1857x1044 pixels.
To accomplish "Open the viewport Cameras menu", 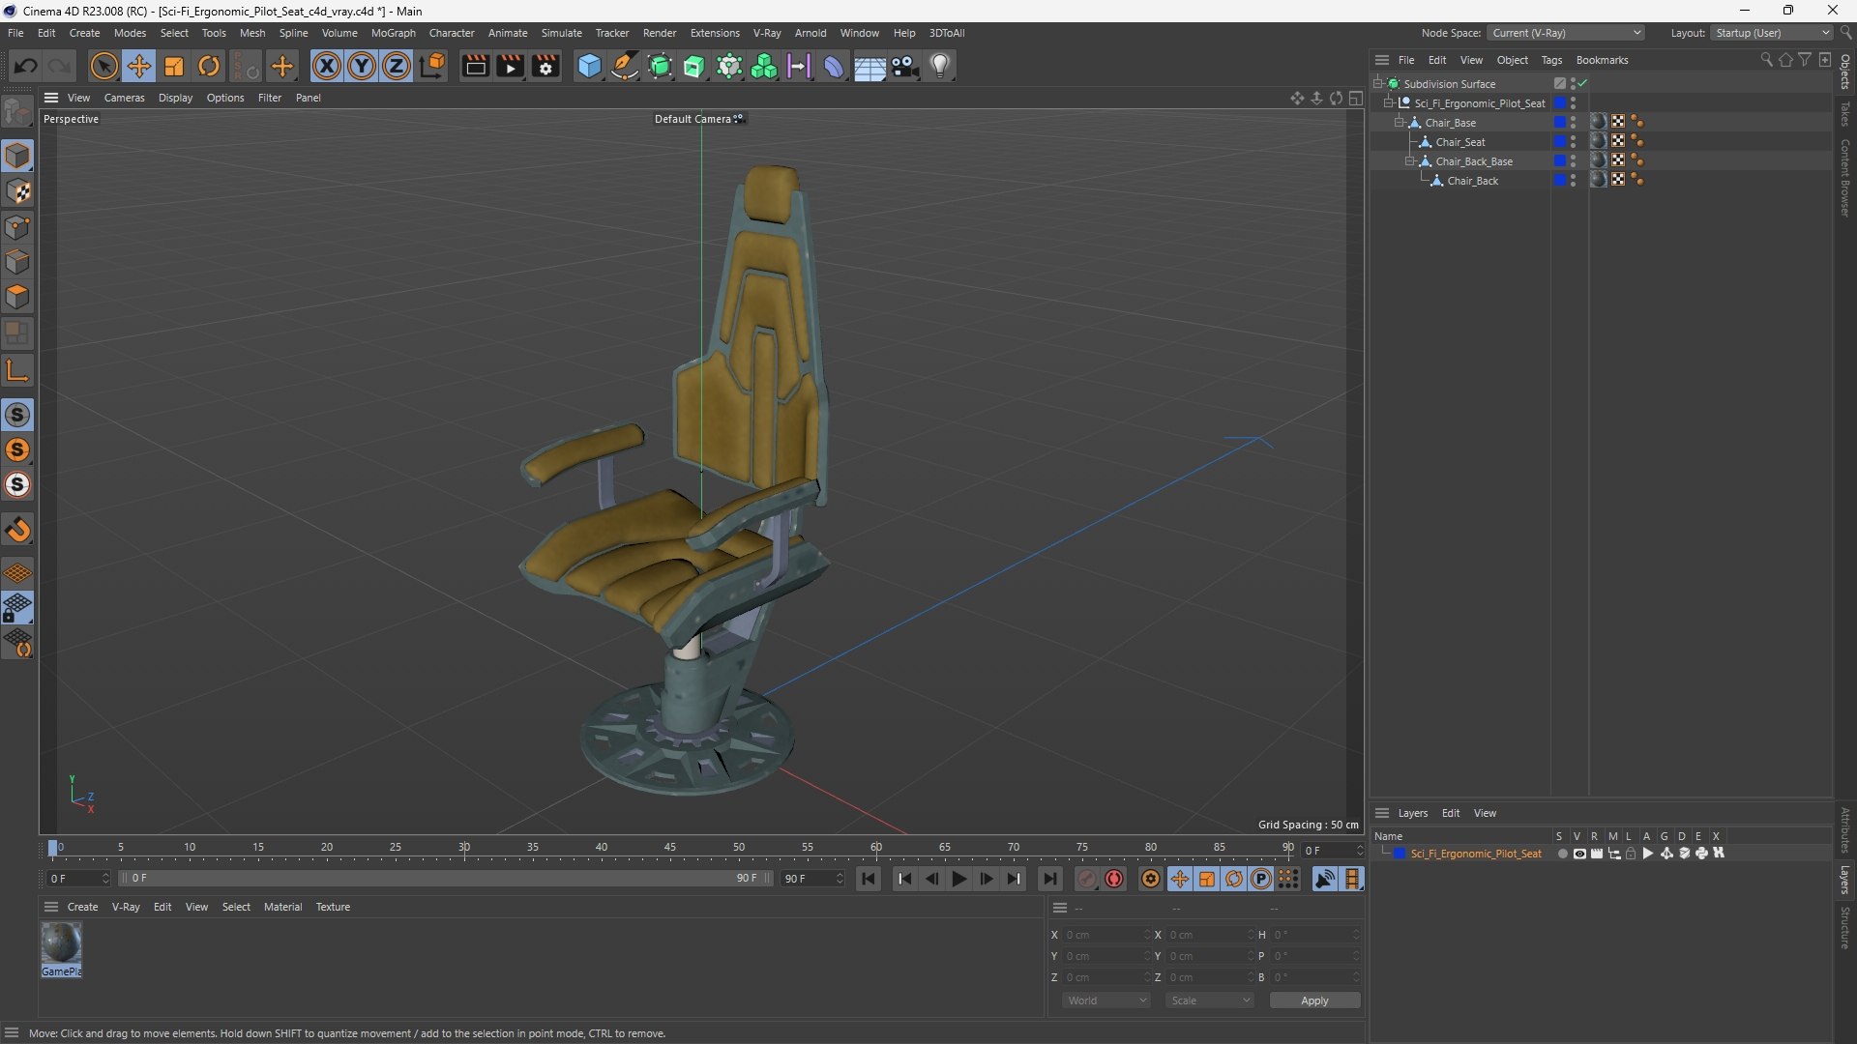I will (124, 98).
